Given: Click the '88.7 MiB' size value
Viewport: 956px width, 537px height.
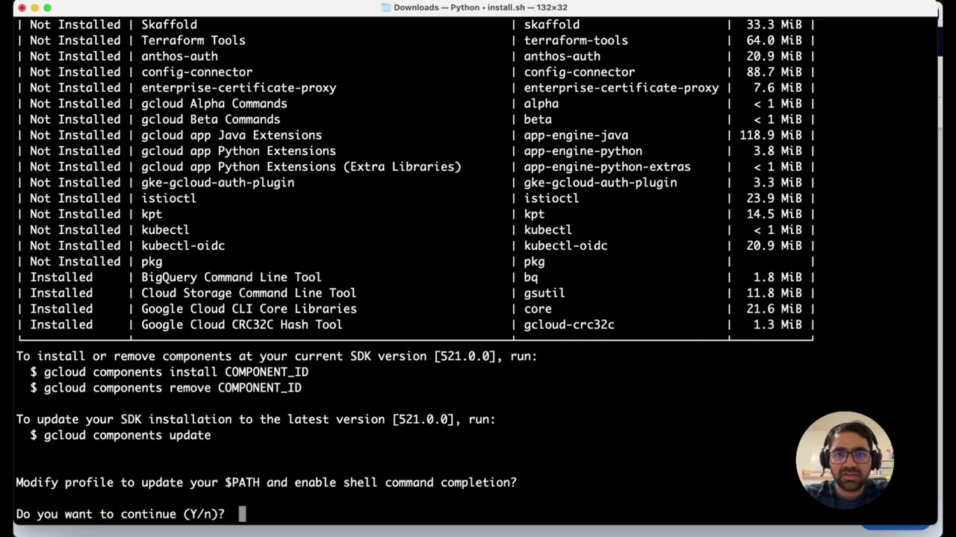Looking at the screenshot, I should click(x=775, y=72).
